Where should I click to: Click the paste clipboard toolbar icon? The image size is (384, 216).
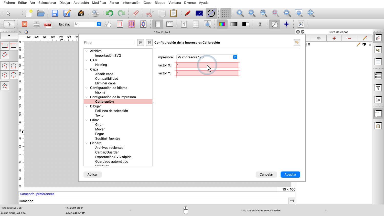(x=174, y=13)
